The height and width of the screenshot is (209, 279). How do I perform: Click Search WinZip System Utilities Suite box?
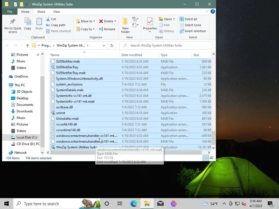[x=166, y=45]
